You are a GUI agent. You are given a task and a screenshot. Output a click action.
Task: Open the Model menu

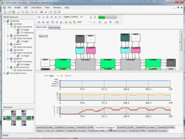click(x=17, y=7)
